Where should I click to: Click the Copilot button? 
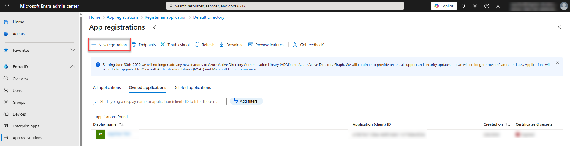(444, 6)
